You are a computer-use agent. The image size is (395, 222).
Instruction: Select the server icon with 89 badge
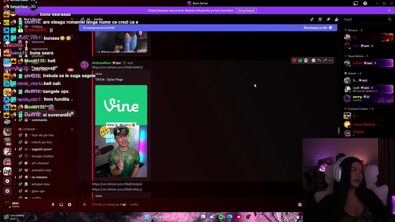7,151
